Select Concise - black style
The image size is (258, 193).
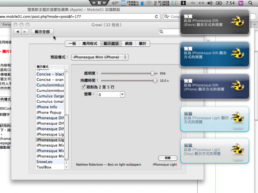click(x=50, y=74)
